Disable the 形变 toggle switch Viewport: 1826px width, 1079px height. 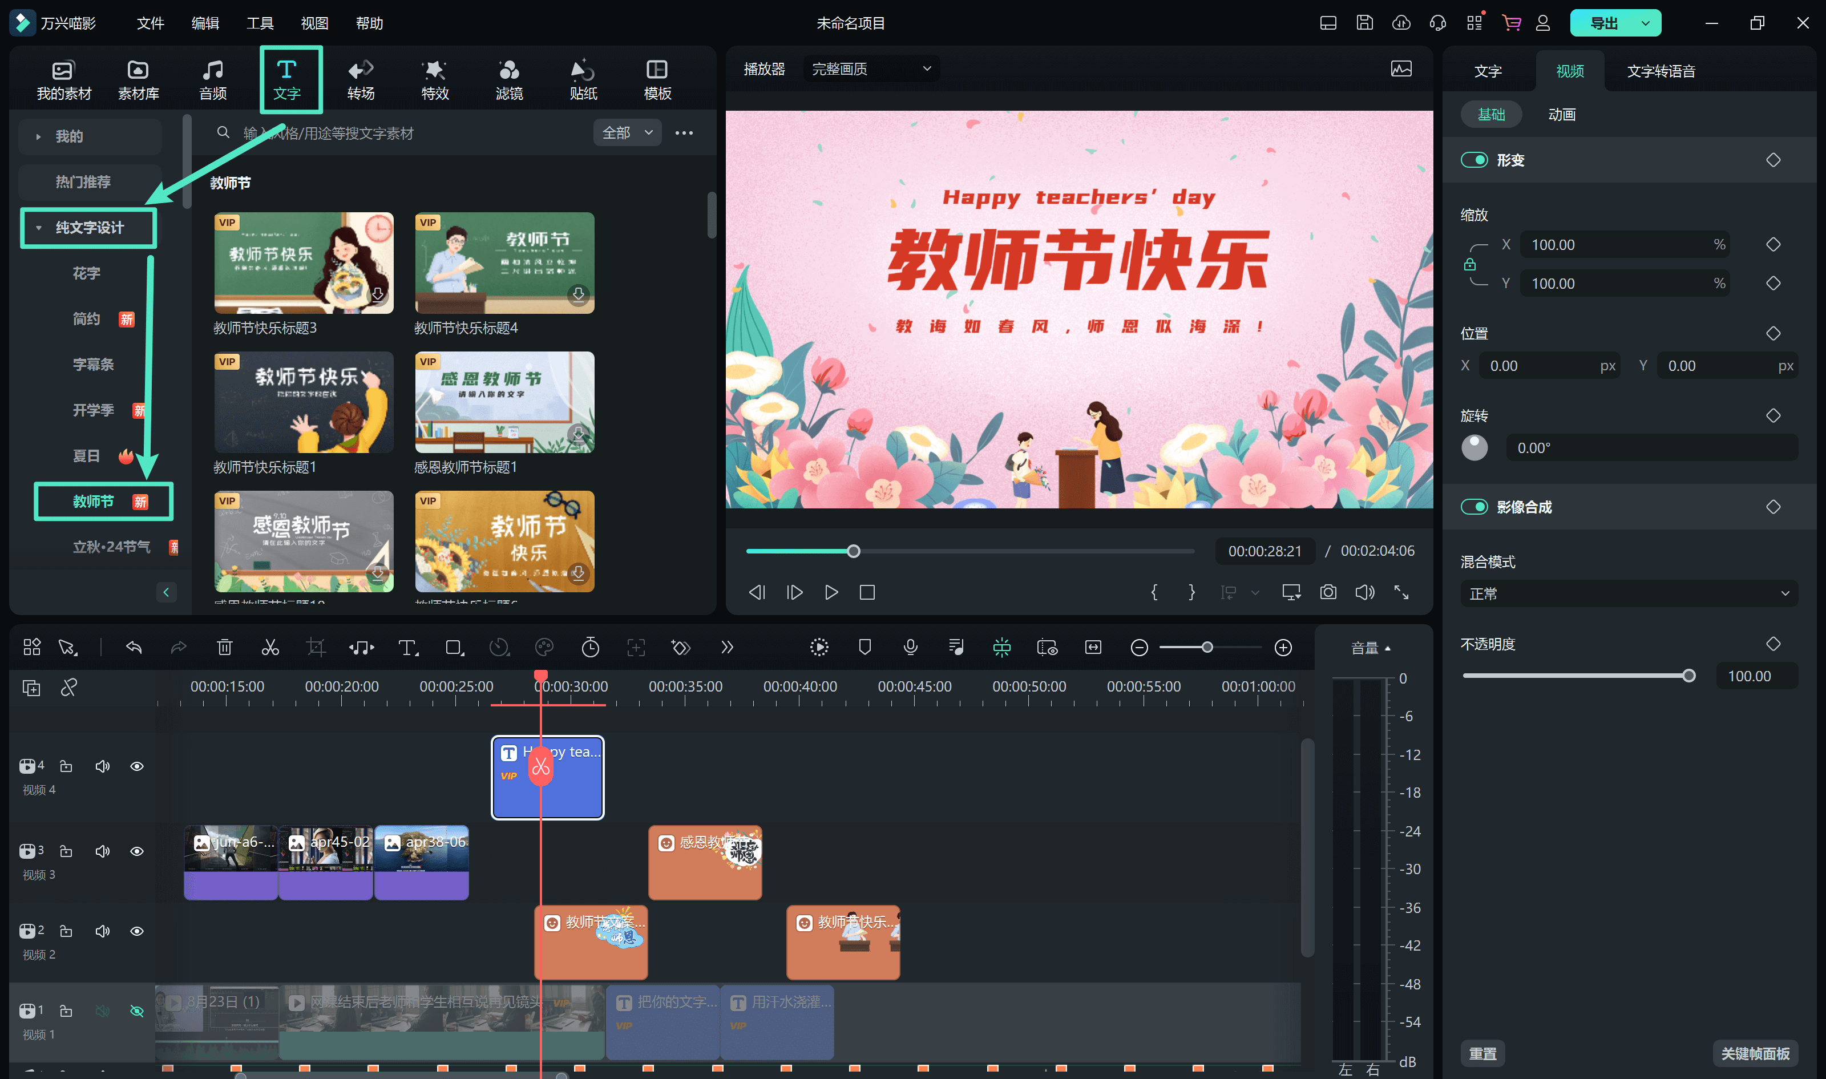[x=1474, y=159]
